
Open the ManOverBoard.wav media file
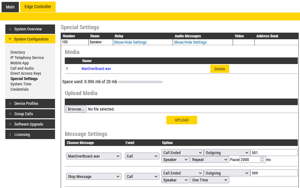96,69
